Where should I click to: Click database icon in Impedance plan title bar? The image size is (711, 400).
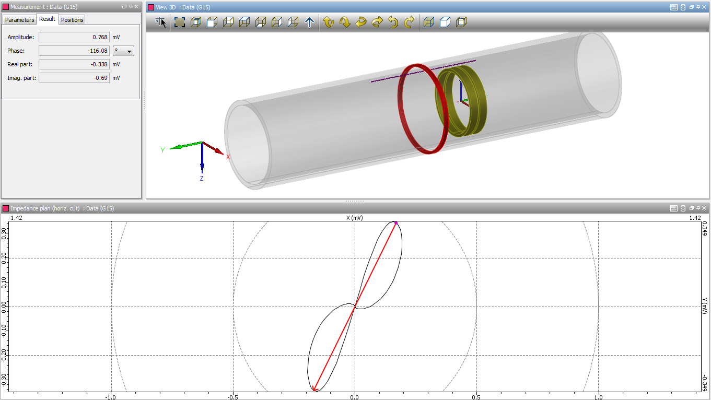pyautogui.click(x=683, y=208)
